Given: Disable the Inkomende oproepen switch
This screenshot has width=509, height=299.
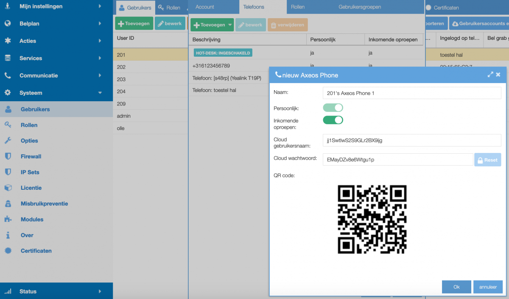Looking at the screenshot, I should pyautogui.click(x=333, y=120).
